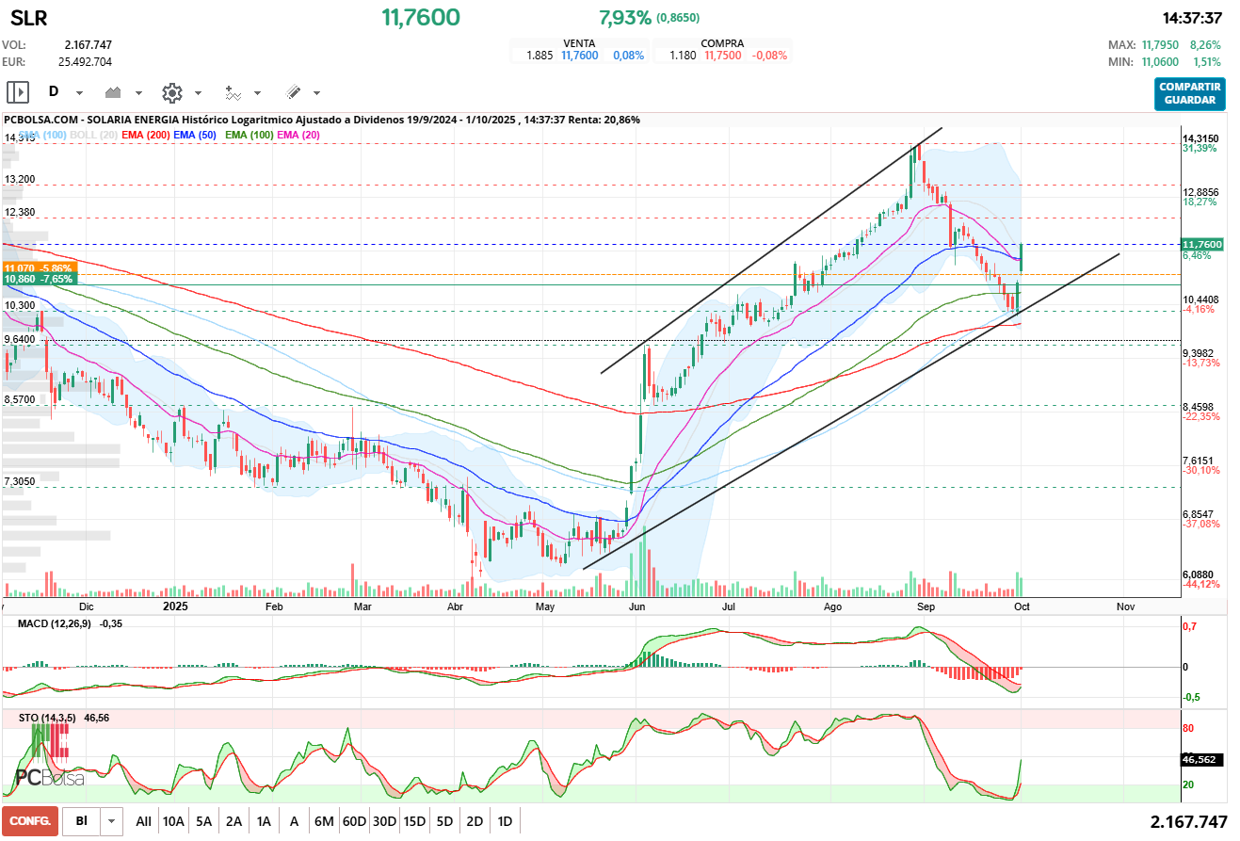This screenshot has height=841, width=1240.
Task: Expand the settings gear dropdown arrow
Action: (198, 93)
